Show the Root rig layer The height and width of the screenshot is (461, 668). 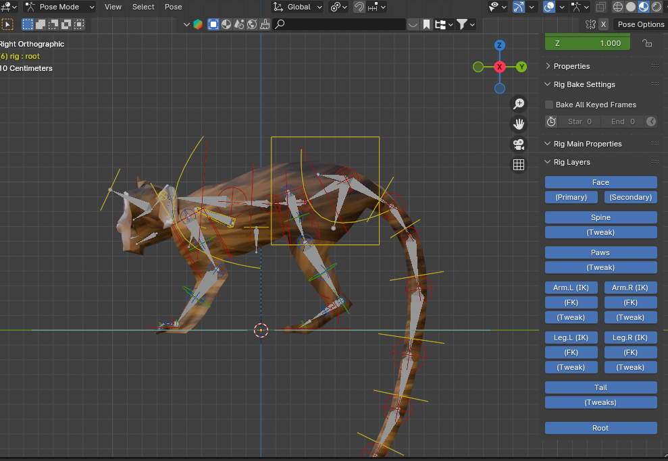pos(600,428)
